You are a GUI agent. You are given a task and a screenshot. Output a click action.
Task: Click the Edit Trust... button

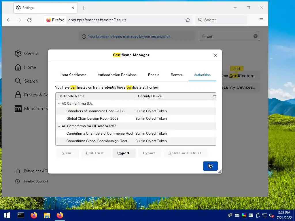tap(96, 153)
